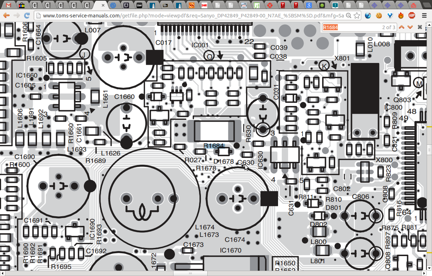
Task: Click the forward navigation arrow
Action: pyautogui.click(x=16, y=16)
